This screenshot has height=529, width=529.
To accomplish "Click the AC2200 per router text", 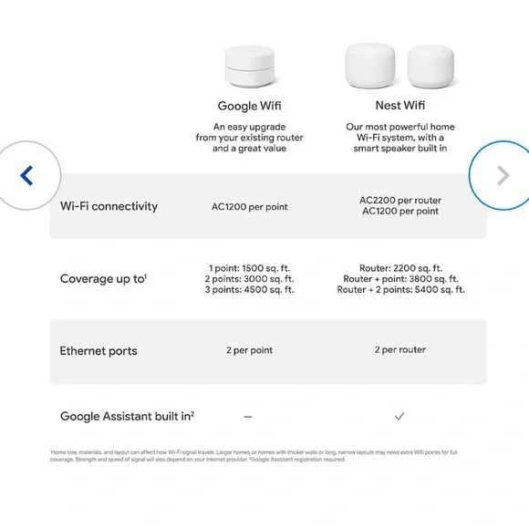I will [400, 201].
